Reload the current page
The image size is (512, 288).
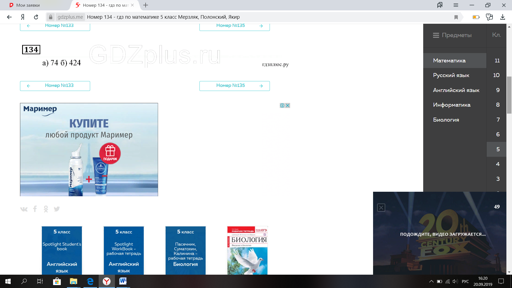(x=36, y=17)
